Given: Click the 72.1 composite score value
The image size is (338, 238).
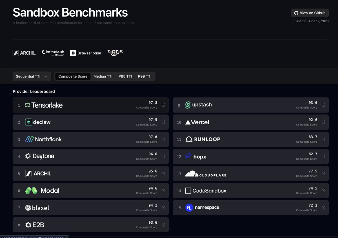Looking at the screenshot, I should 313,206.
